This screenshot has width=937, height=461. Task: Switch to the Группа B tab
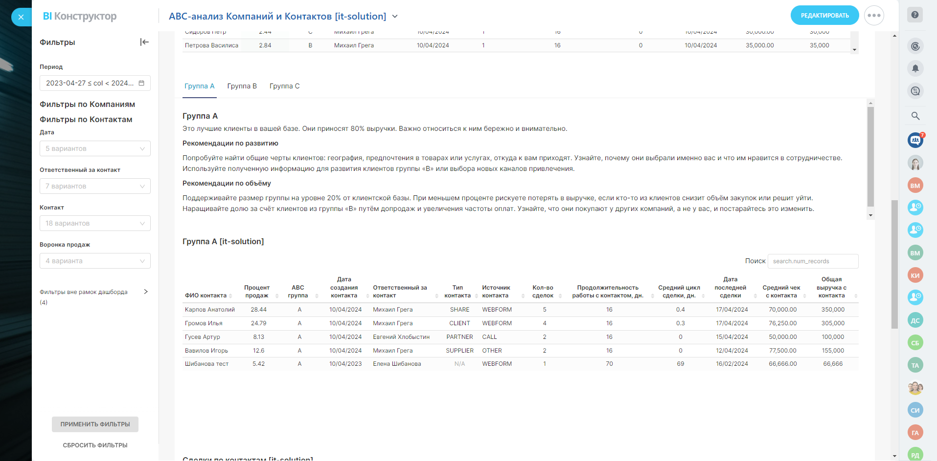pyautogui.click(x=242, y=86)
